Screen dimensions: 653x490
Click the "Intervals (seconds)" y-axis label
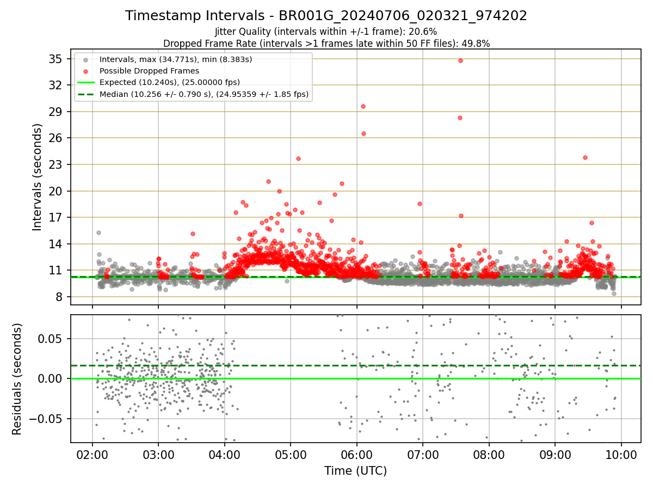[x=38, y=177]
